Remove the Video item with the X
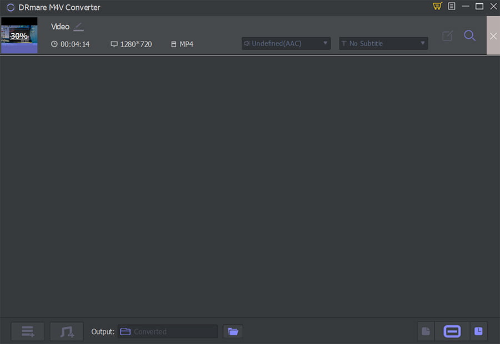500x344 pixels. coord(493,36)
